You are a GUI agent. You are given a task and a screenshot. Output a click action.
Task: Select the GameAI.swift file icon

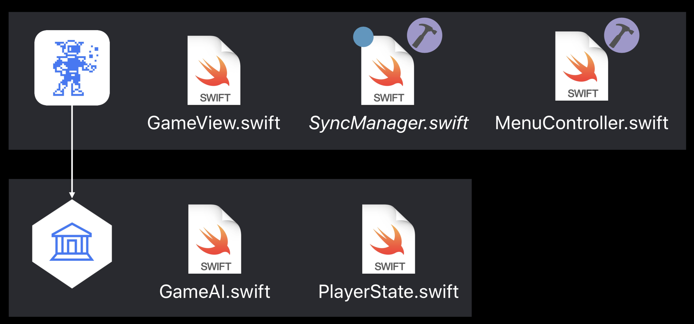[215, 239]
